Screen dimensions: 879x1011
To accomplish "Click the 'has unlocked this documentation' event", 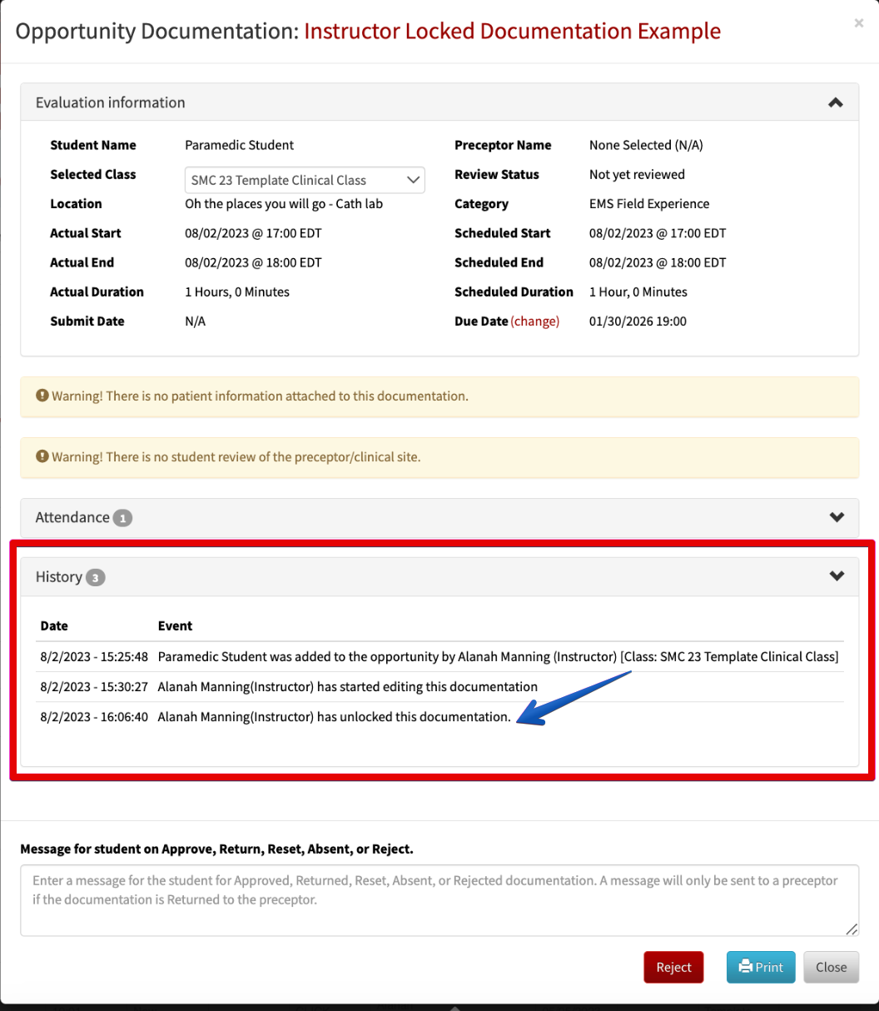I will [334, 716].
